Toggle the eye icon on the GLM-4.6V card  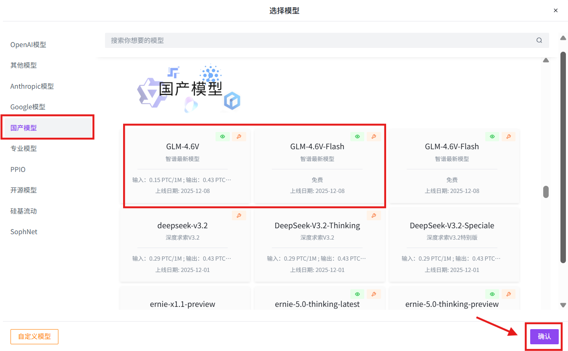pos(223,136)
